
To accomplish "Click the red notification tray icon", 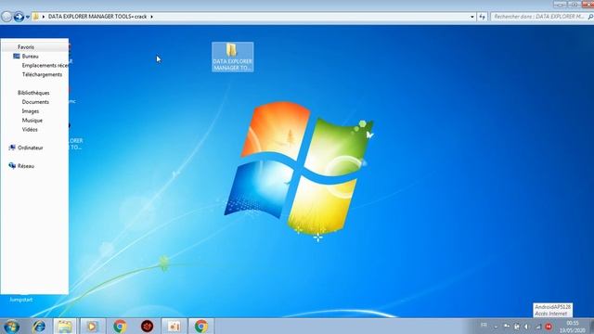I will tap(549, 326).
